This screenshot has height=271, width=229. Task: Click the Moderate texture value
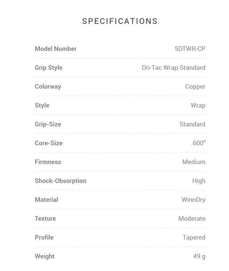tap(192, 218)
